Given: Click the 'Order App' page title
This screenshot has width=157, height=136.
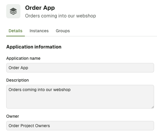Looking at the screenshot, I should (x=40, y=8).
